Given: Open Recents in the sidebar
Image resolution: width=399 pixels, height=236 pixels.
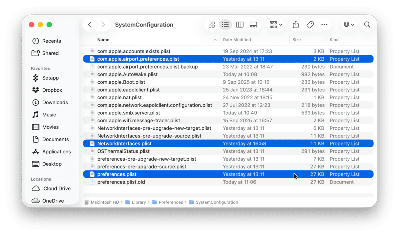Looking at the screenshot, I should coord(47,41).
